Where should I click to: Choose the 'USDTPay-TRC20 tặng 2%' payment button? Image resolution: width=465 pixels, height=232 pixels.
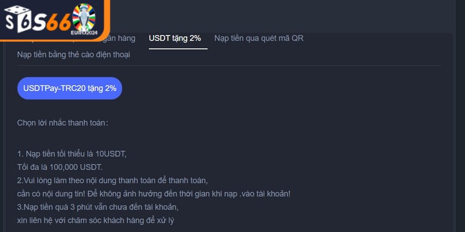(x=70, y=88)
